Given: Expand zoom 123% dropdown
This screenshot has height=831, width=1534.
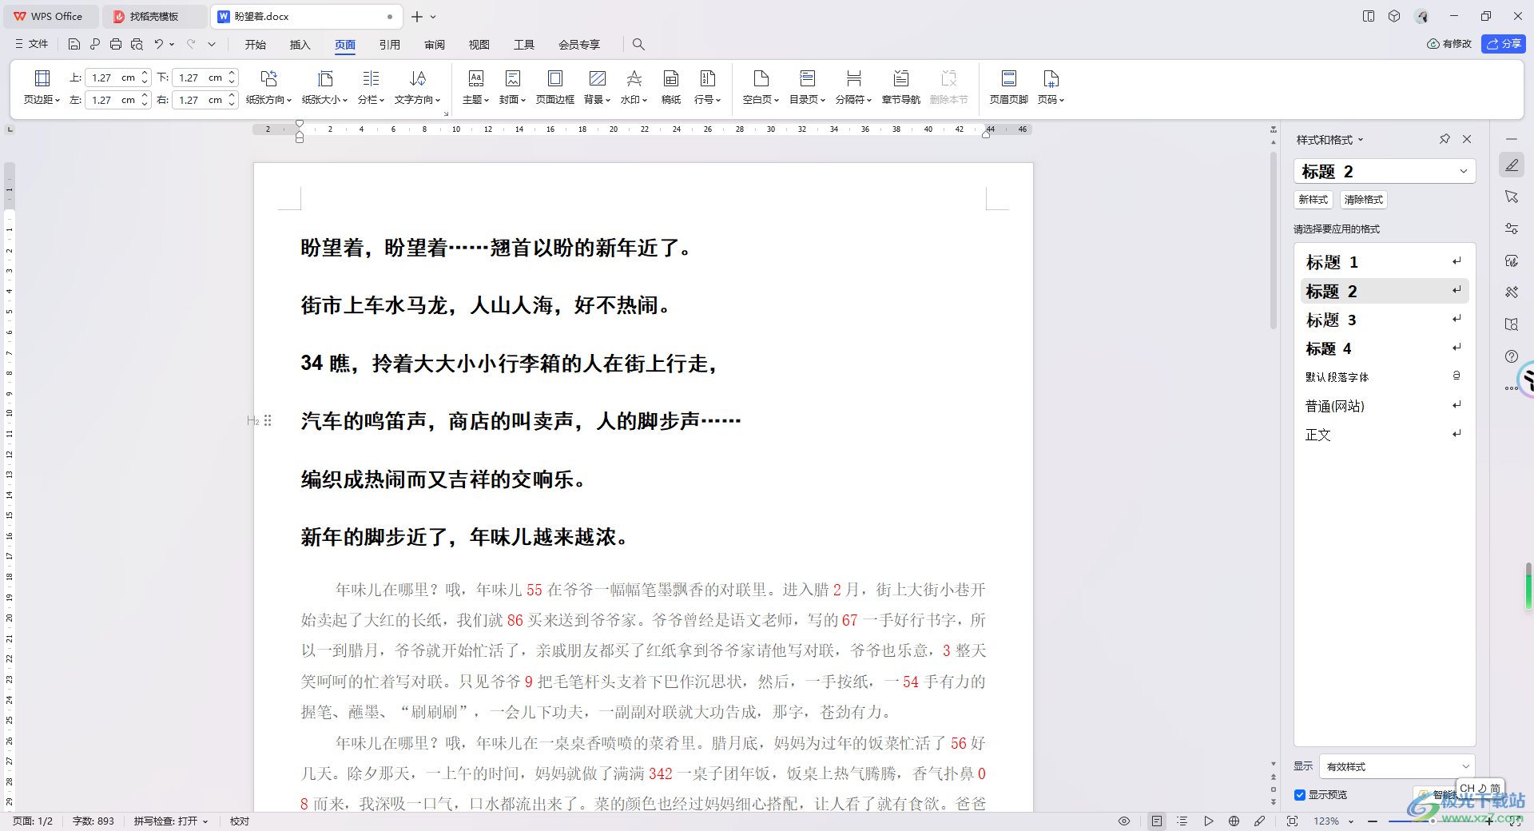Looking at the screenshot, I should [x=1351, y=821].
